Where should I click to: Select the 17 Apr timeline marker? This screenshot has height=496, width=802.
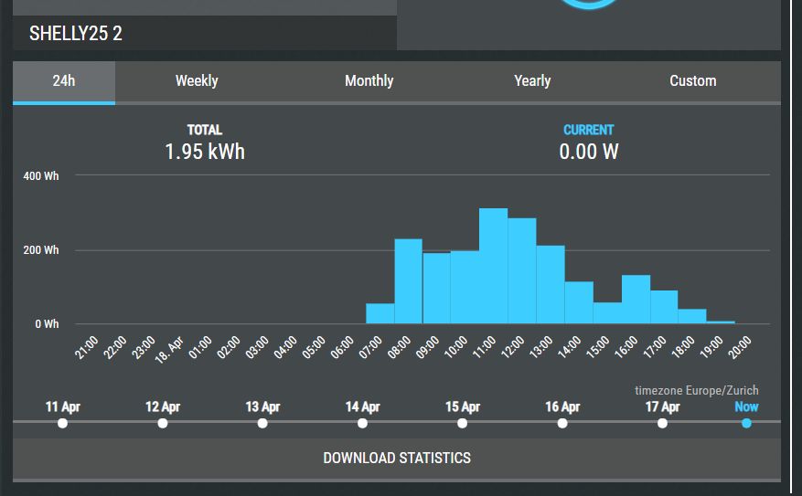pyautogui.click(x=662, y=424)
